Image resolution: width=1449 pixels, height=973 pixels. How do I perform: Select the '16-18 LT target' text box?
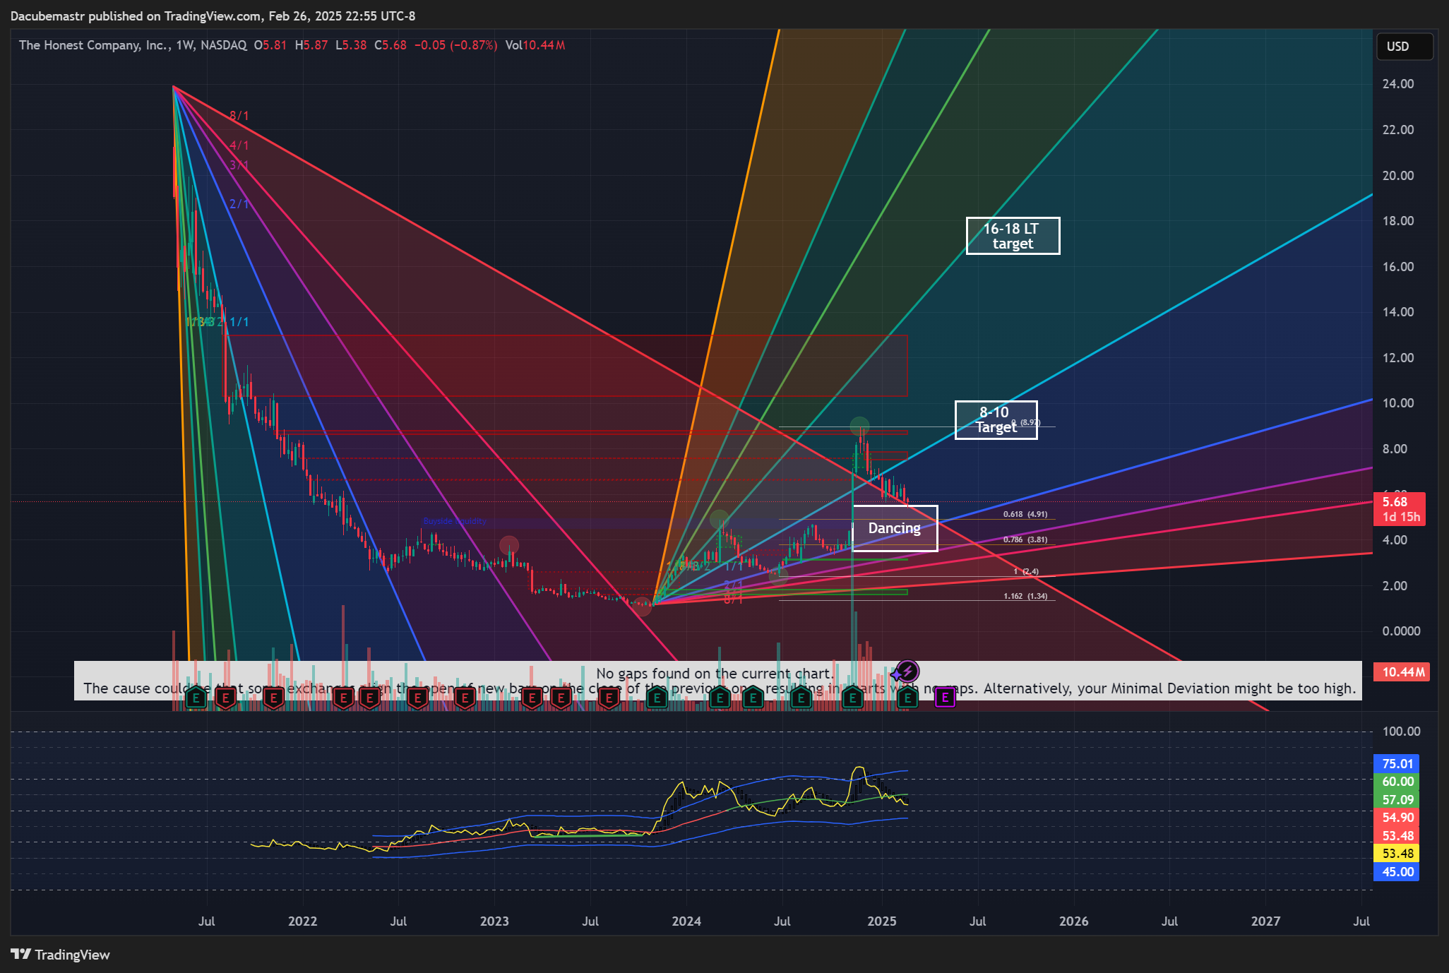click(1013, 236)
